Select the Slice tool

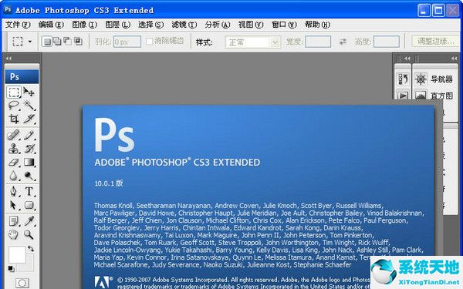(x=29, y=119)
